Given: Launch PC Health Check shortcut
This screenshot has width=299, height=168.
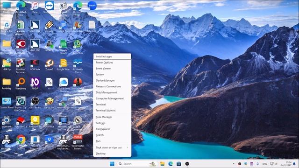Looking at the screenshot, I should [x=78, y=66].
